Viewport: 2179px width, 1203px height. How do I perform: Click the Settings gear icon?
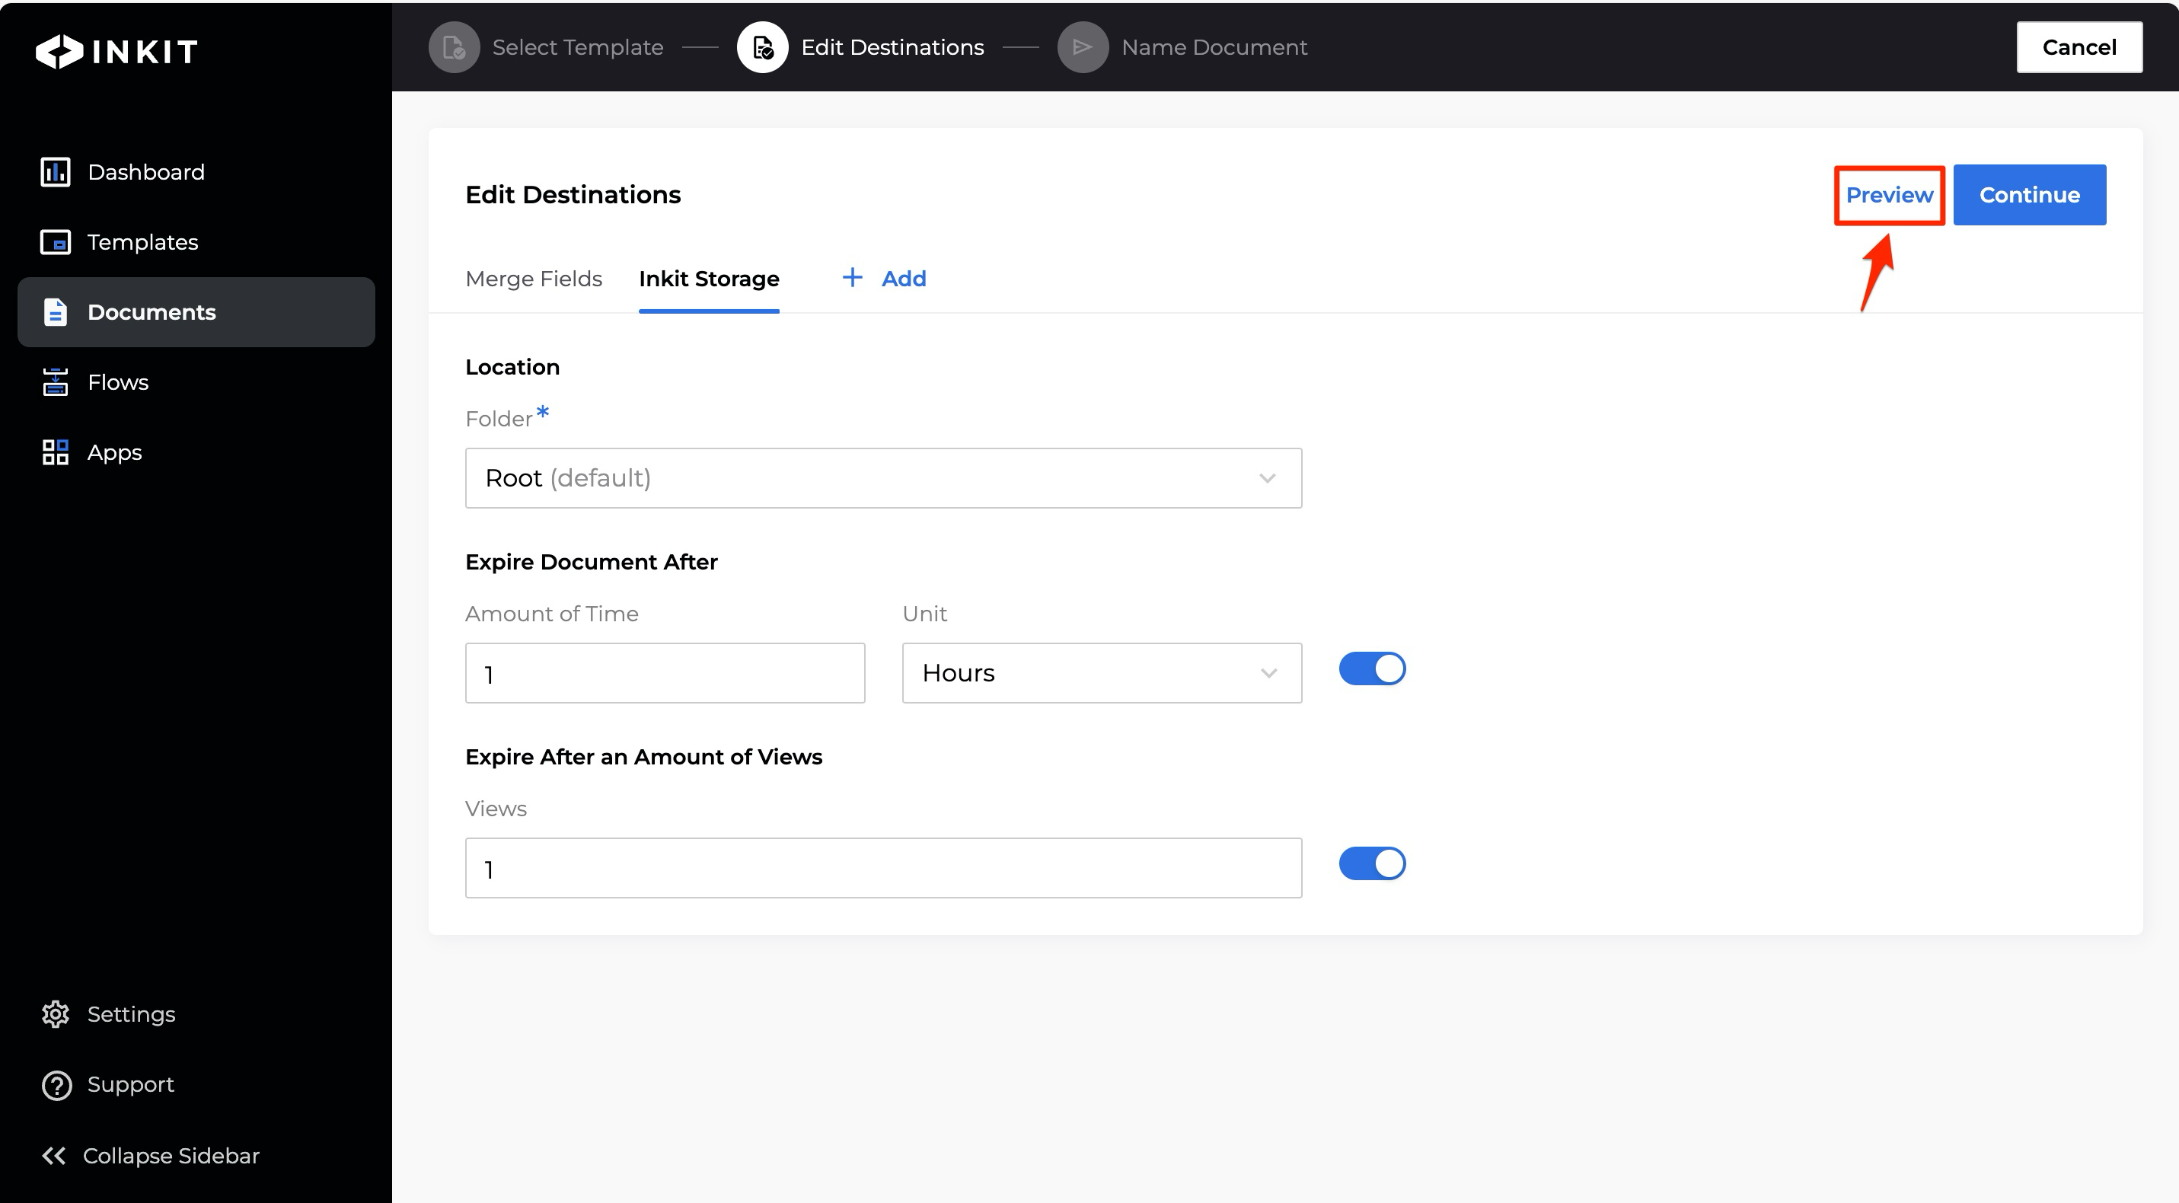56,1014
